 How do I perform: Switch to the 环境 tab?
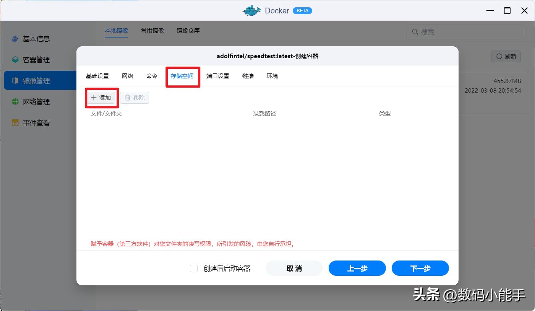[272, 76]
